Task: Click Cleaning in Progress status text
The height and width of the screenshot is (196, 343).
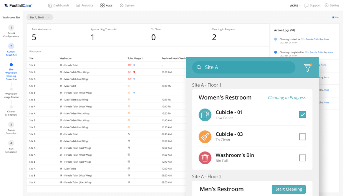Action: pyautogui.click(x=287, y=98)
